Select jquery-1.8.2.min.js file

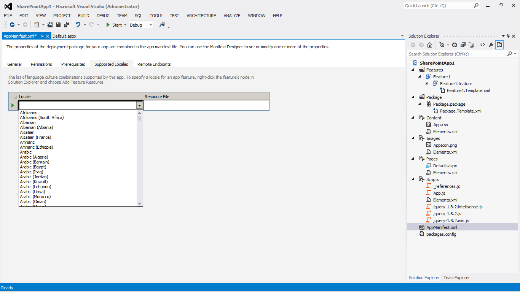coord(451,221)
